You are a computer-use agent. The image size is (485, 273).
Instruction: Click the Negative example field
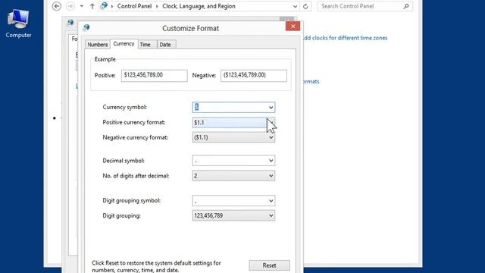click(254, 76)
